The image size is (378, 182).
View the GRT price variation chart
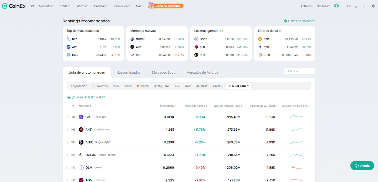pyautogui.click(x=296, y=117)
